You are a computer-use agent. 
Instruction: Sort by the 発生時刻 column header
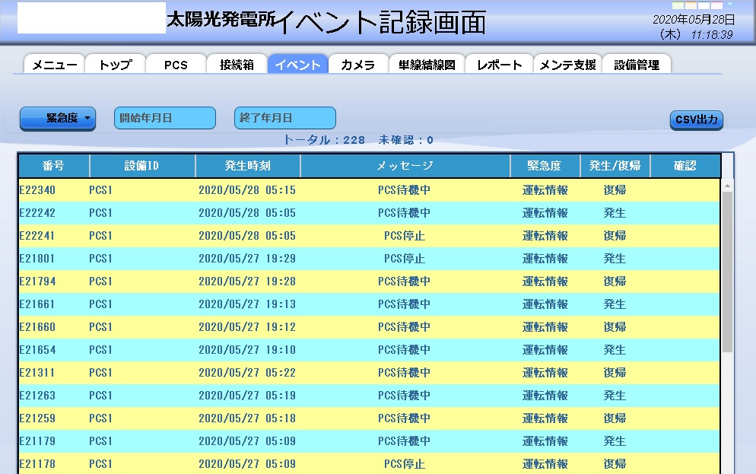pos(248,166)
